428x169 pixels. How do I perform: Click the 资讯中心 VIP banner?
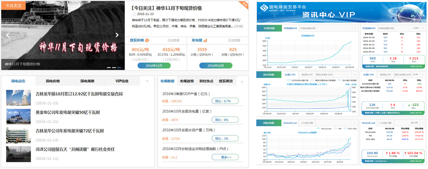point(341,12)
